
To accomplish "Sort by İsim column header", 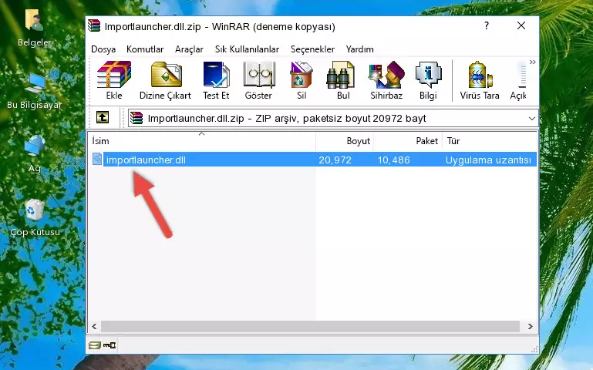I will click(x=202, y=141).
